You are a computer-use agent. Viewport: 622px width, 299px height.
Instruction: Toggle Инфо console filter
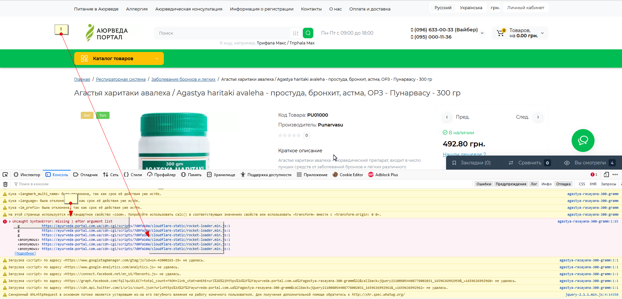click(546, 184)
